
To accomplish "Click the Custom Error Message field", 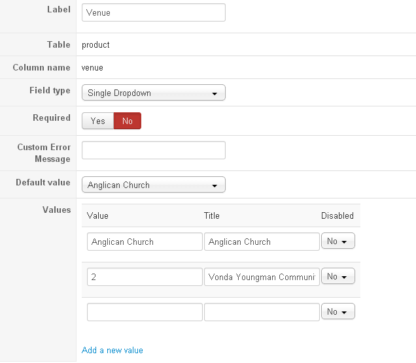I will pyautogui.click(x=153, y=150).
